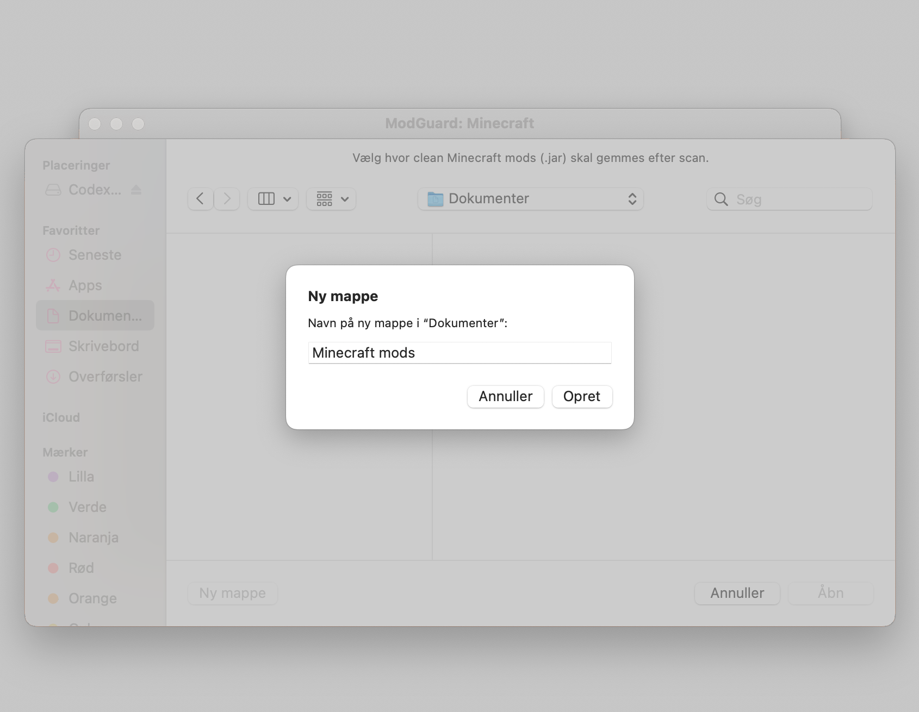The image size is (919, 712).
Task: Go back with the left chevron button
Action: coord(200,199)
